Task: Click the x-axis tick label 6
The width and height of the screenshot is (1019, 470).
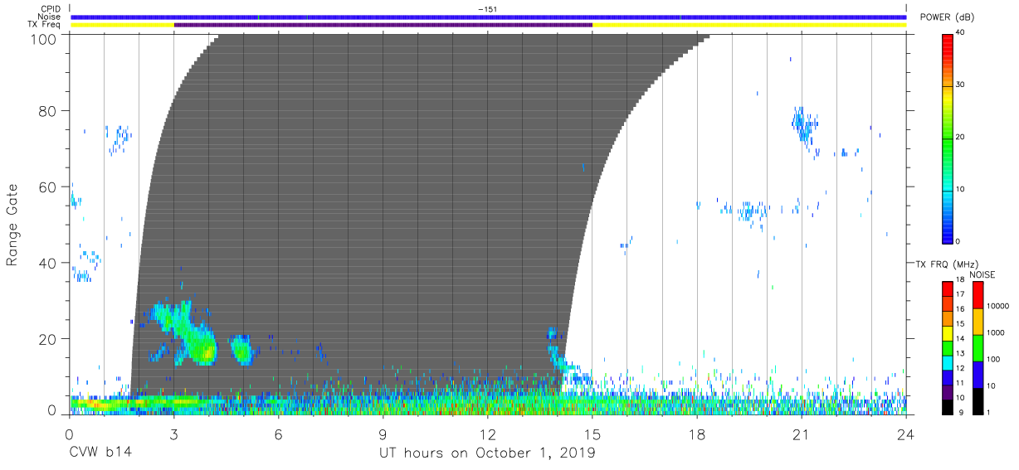Action: (278, 434)
